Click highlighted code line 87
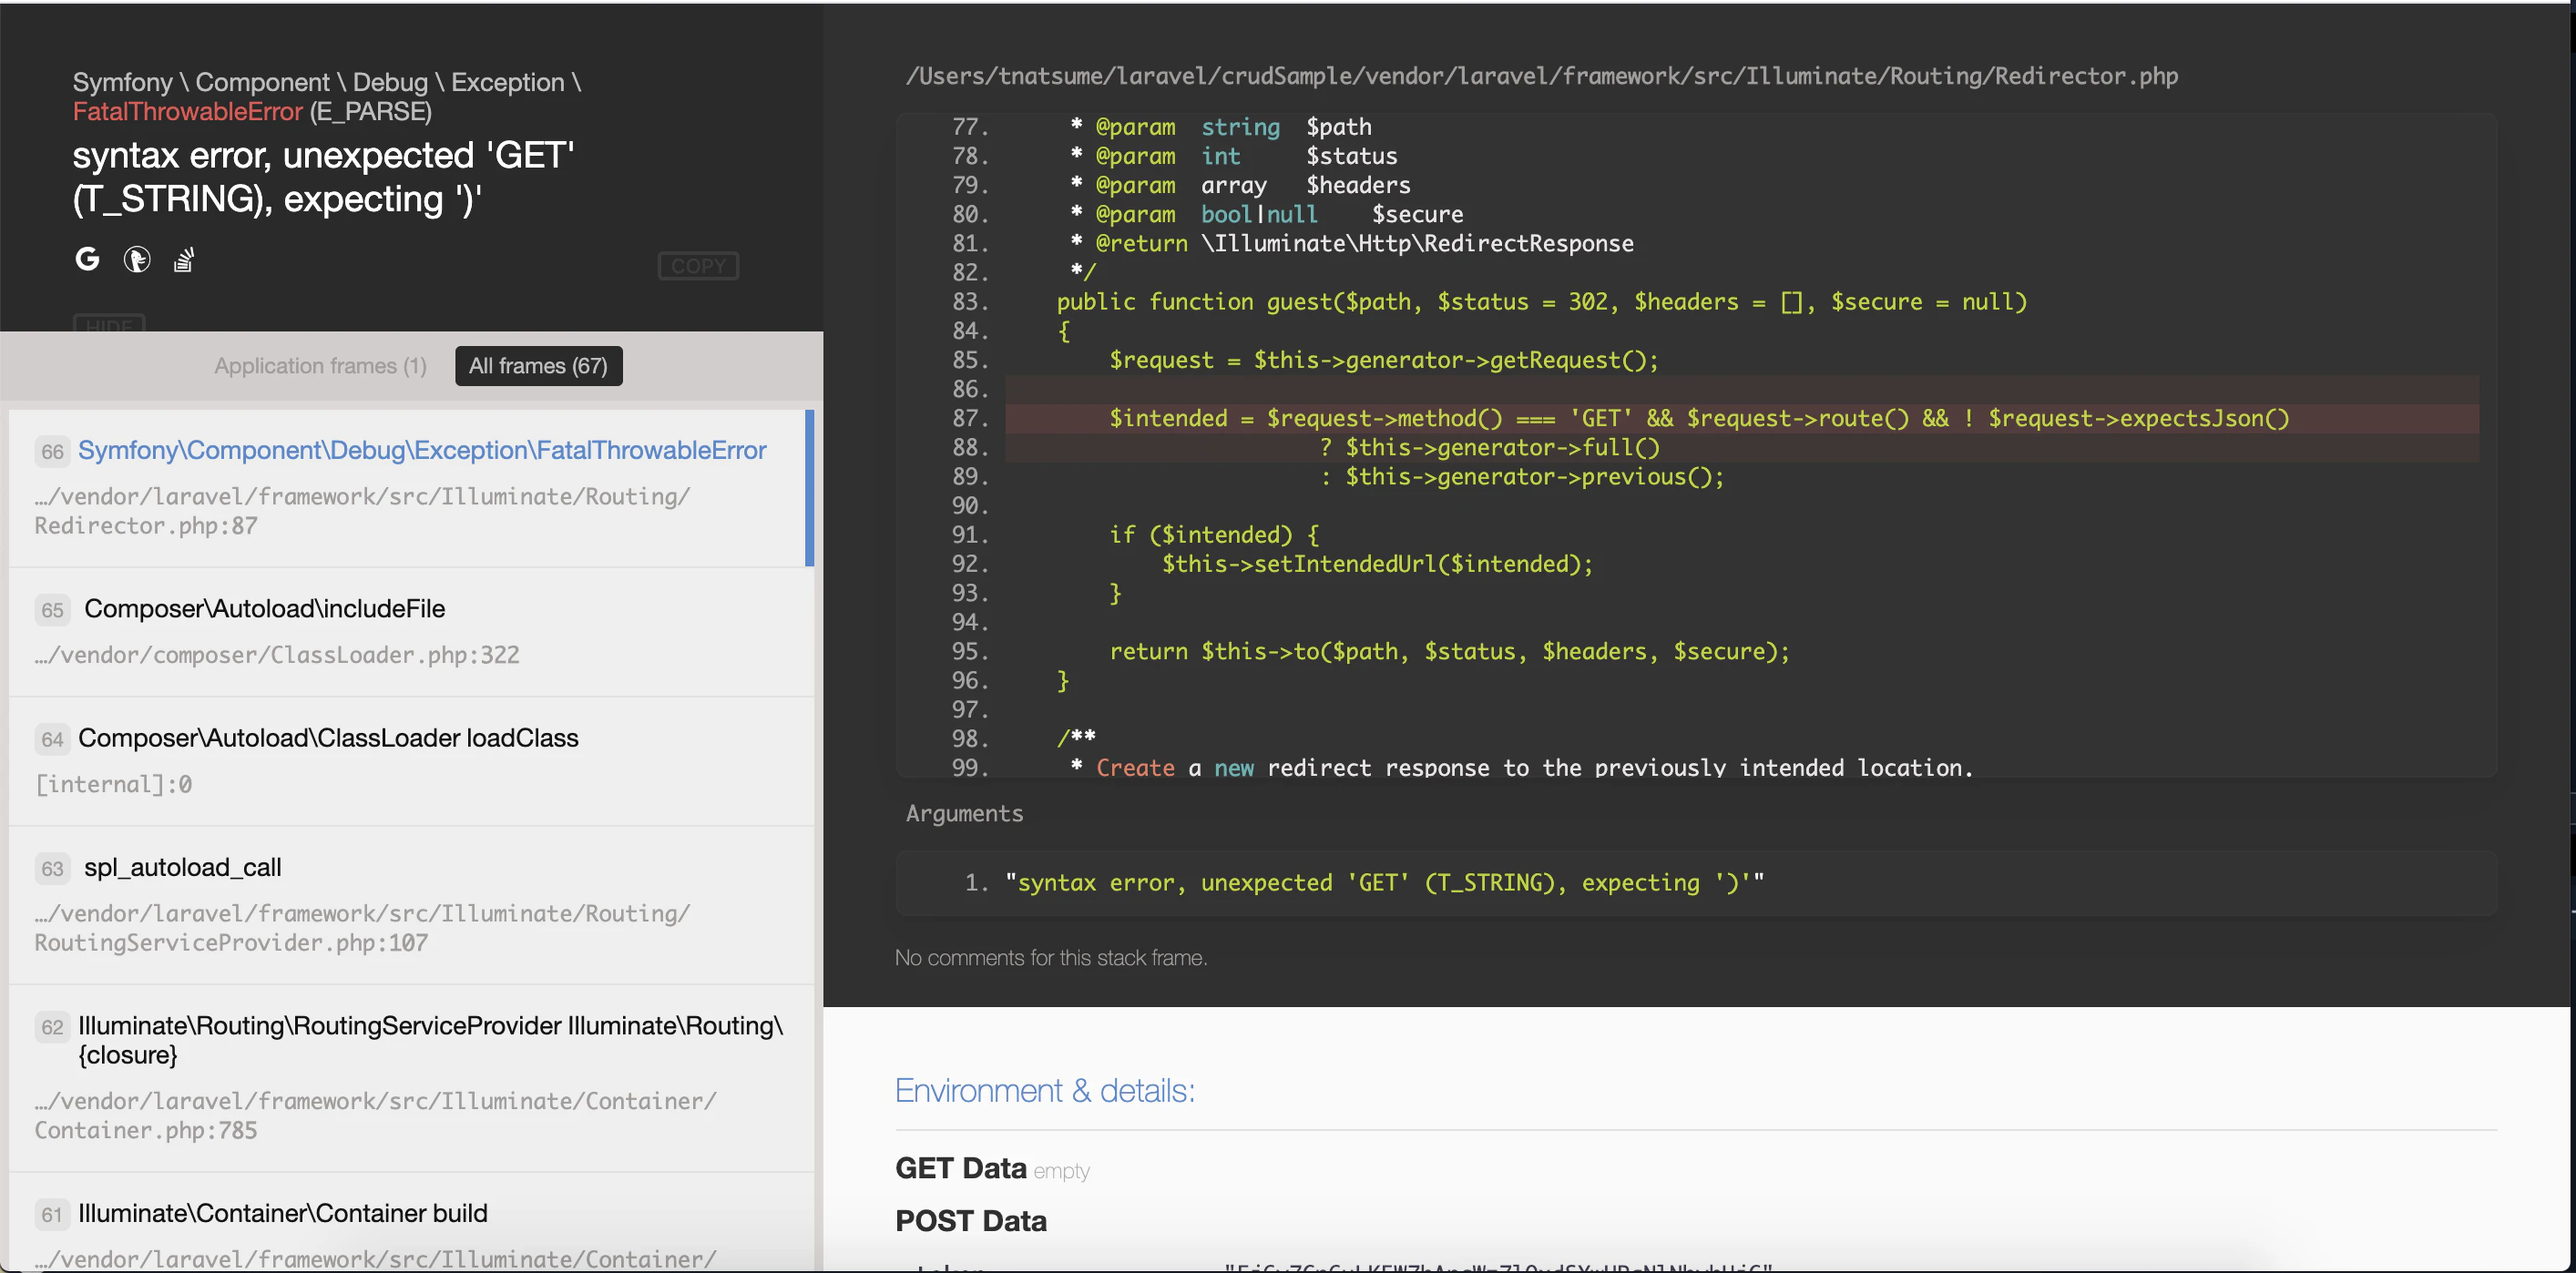The width and height of the screenshot is (2576, 1273). 1741,419
